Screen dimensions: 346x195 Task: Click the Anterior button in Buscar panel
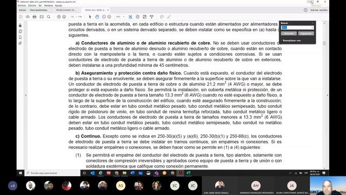[289, 34]
